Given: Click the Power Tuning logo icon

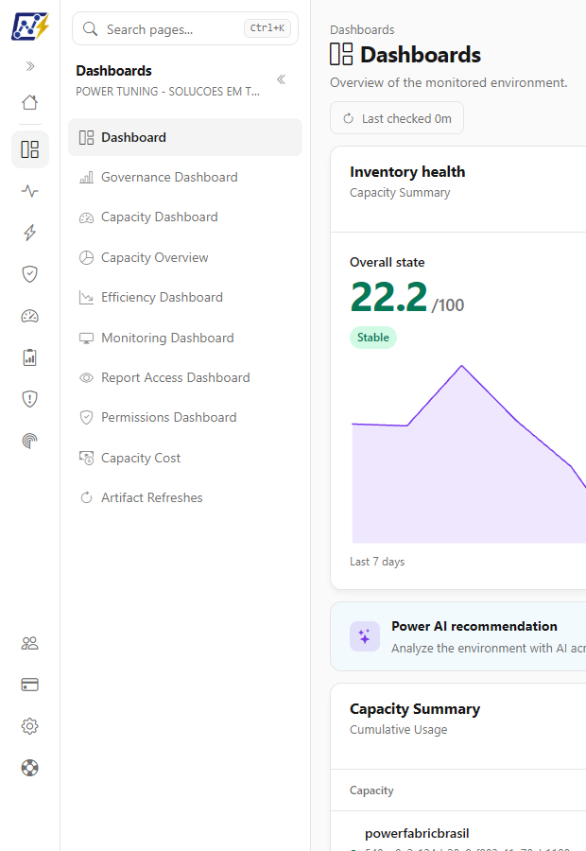Looking at the screenshot, I should point(30,27).
